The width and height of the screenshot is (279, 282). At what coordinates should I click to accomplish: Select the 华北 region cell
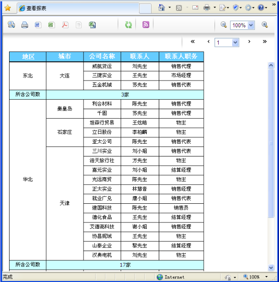click(28, 180)
